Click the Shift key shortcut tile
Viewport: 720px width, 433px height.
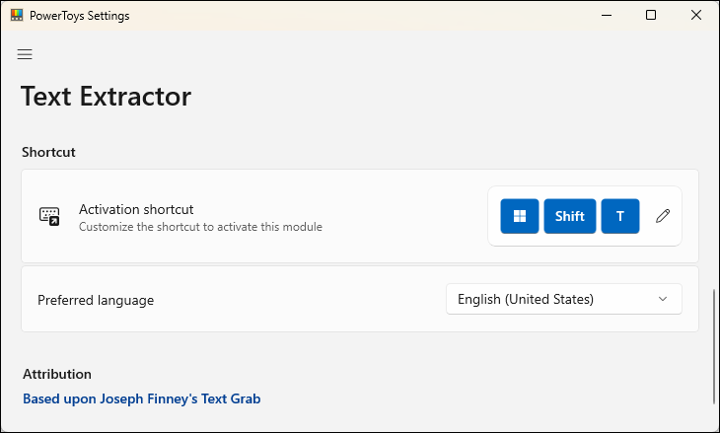570,216
